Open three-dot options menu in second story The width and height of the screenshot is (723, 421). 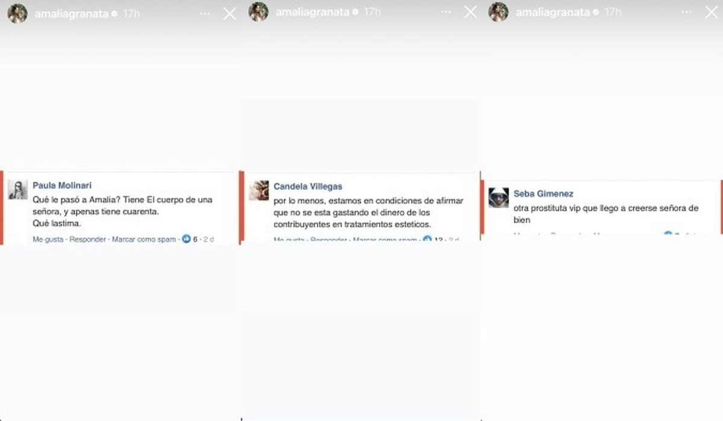point(446,12)
